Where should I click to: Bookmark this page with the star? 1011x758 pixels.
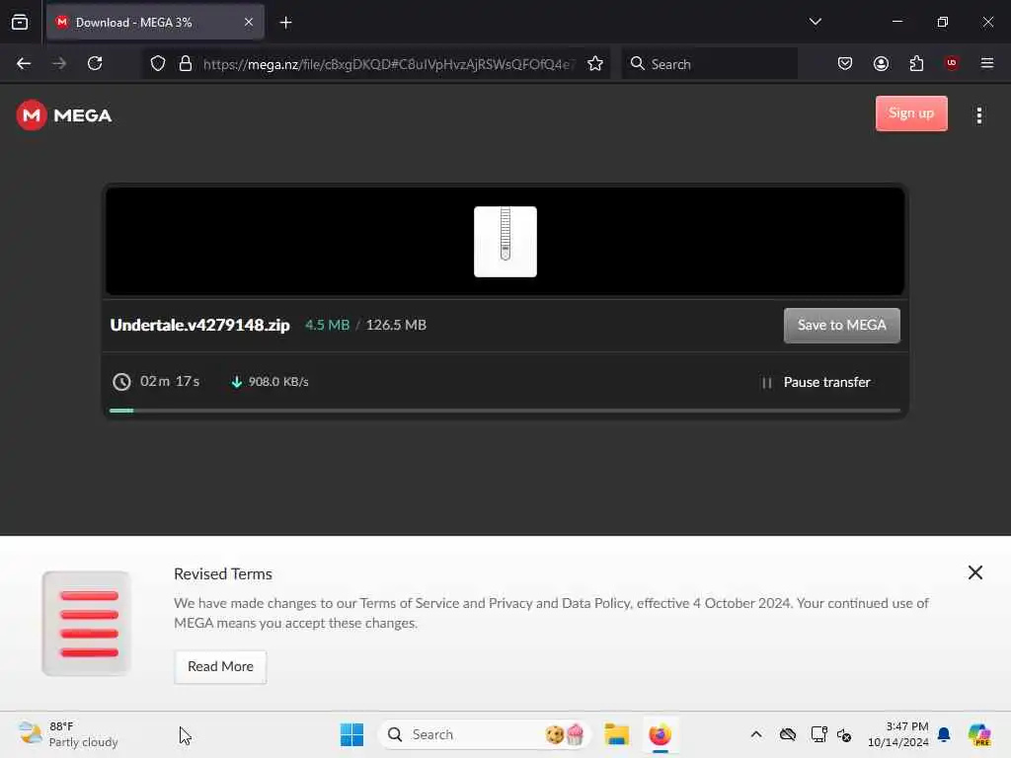point(595,63)
